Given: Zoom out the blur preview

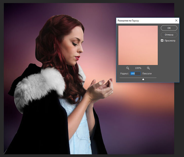Looking at the screenshot, I should click(127, 68).
